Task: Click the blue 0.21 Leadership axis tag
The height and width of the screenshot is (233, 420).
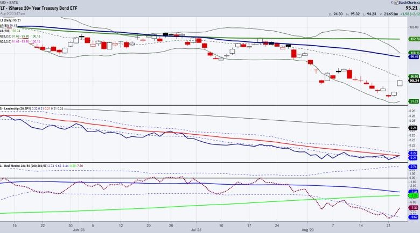Action: tap(414, 158)
